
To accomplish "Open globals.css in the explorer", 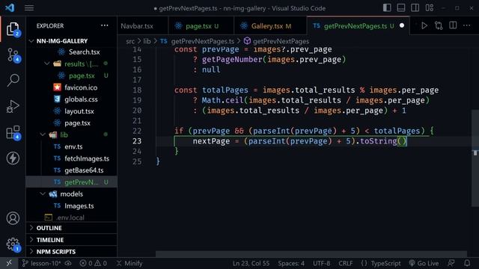I will [x=81, y=99].
